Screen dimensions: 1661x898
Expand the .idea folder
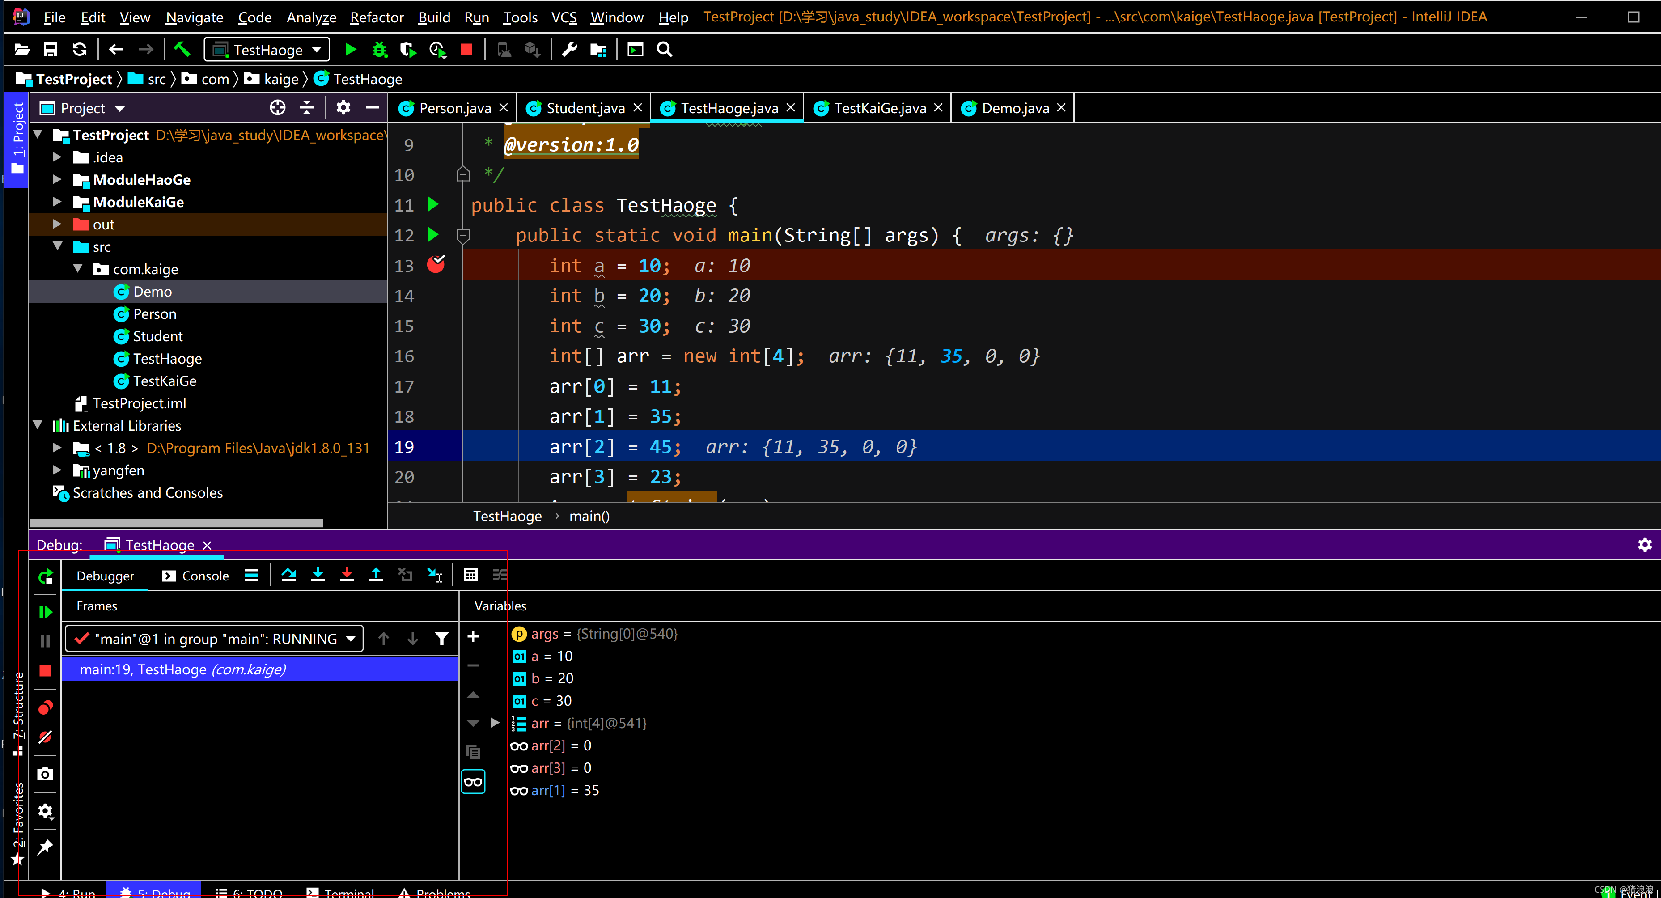coord(57,157)
